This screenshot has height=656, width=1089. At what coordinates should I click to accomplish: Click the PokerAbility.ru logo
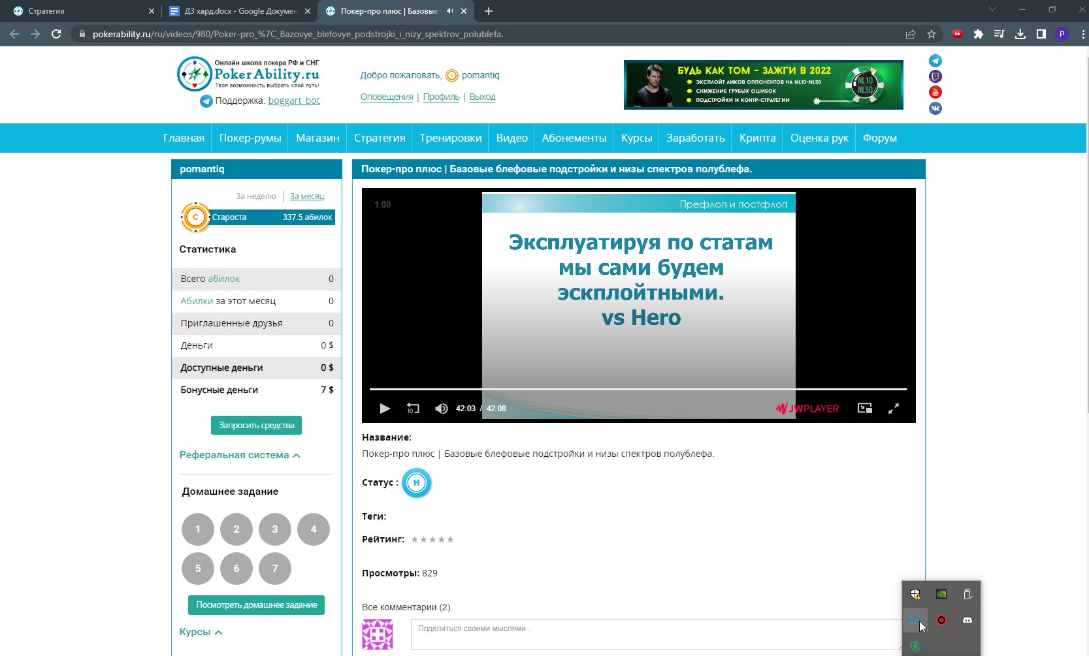coord(248,74)
